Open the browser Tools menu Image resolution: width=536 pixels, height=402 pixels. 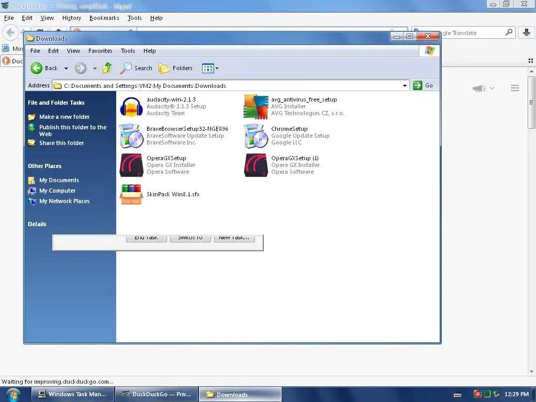135,18
